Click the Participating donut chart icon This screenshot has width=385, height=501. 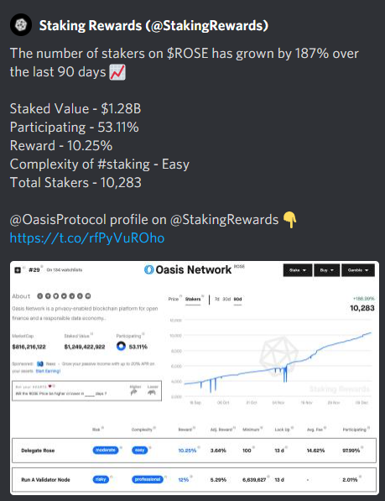[x=121, y=346]
